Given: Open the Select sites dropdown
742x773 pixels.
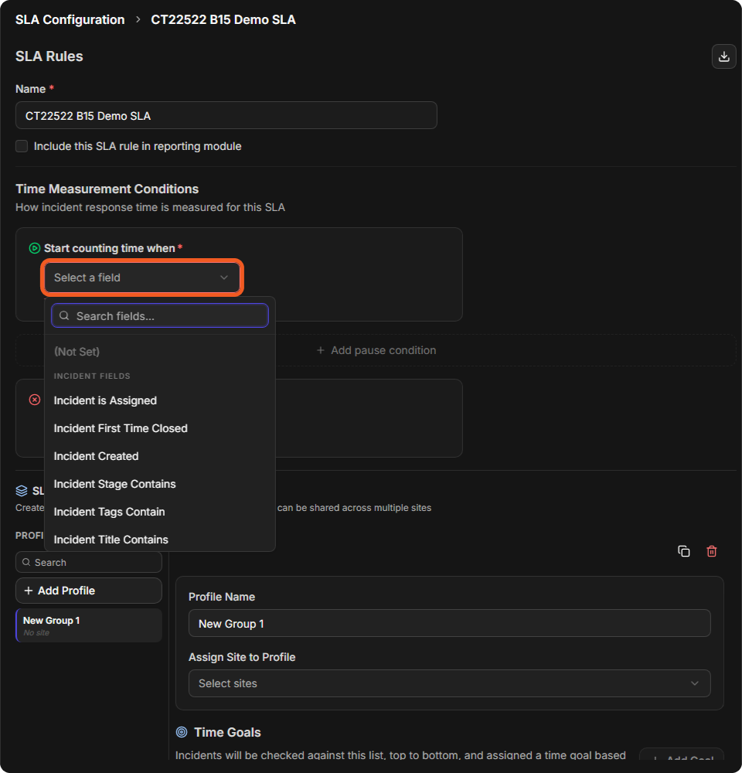Looking at the screenshot, I should pos(449,683).
